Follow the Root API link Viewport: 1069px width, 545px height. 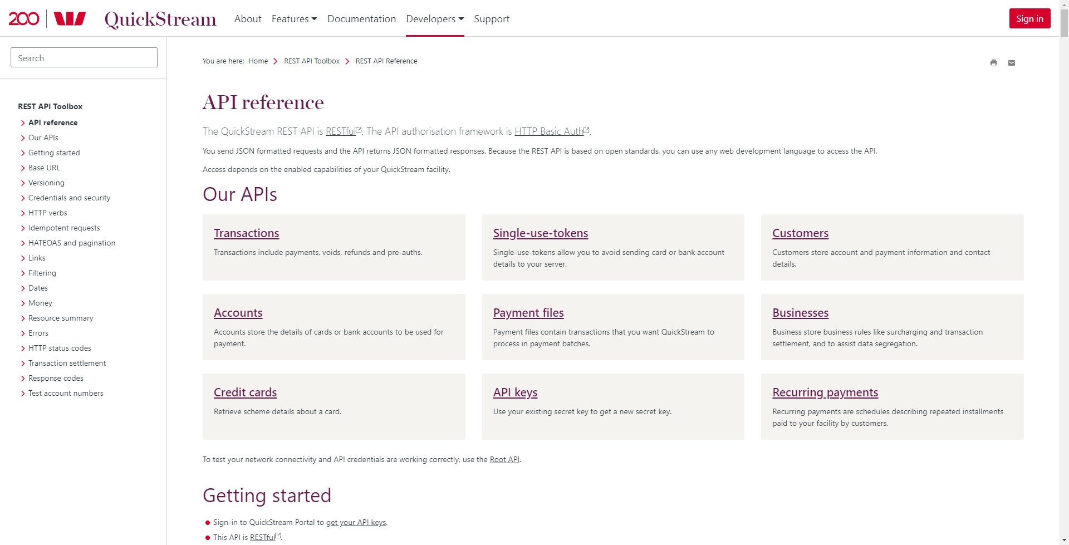[x=504, y=460]
